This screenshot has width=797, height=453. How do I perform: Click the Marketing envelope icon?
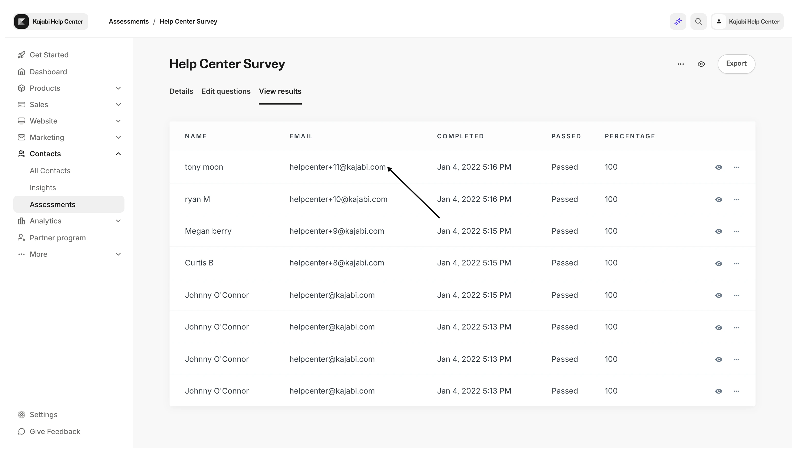21,137
